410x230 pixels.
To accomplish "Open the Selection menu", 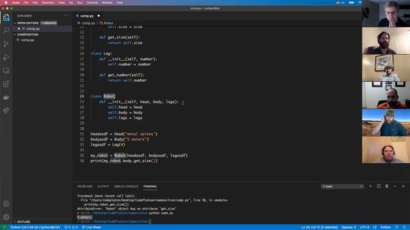I will pos(48,3).
